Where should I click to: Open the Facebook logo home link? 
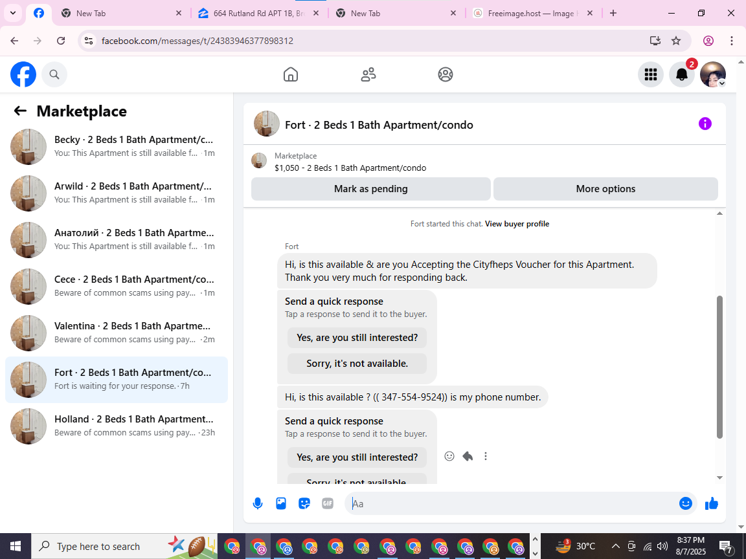click(x=23, y=74)
